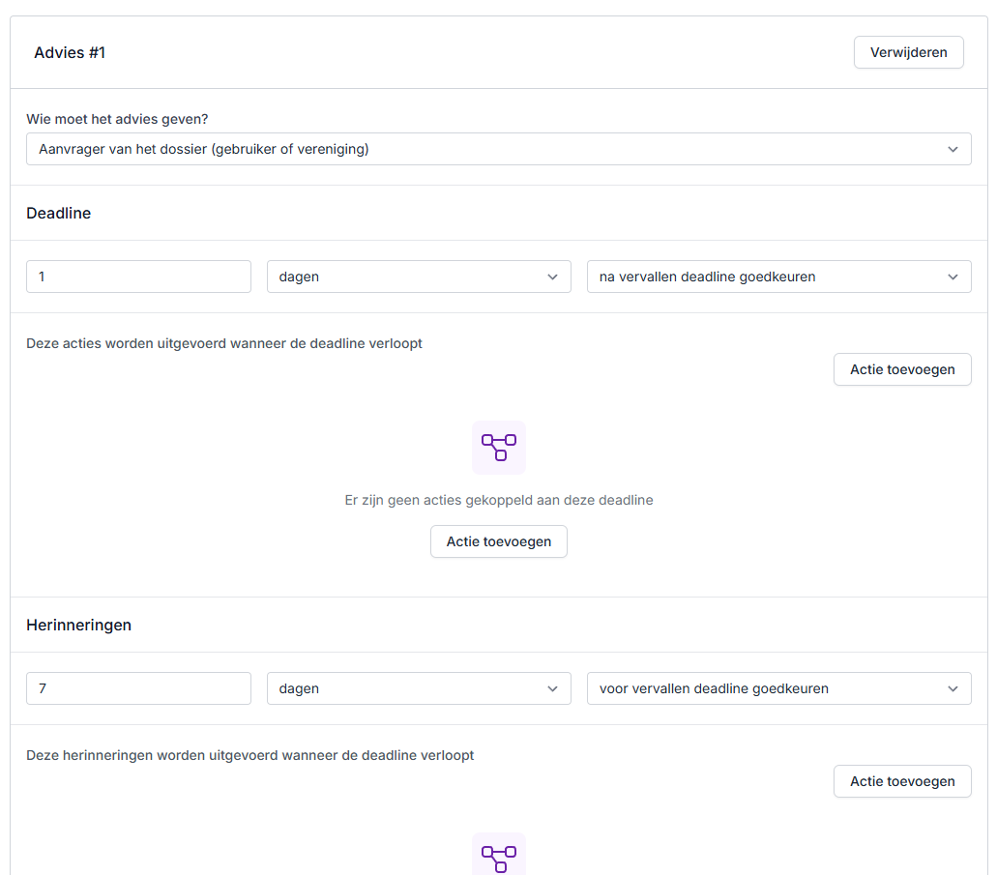Click the chevron on the Herinneringen 'dagen' dropdown

click(552, 688)
